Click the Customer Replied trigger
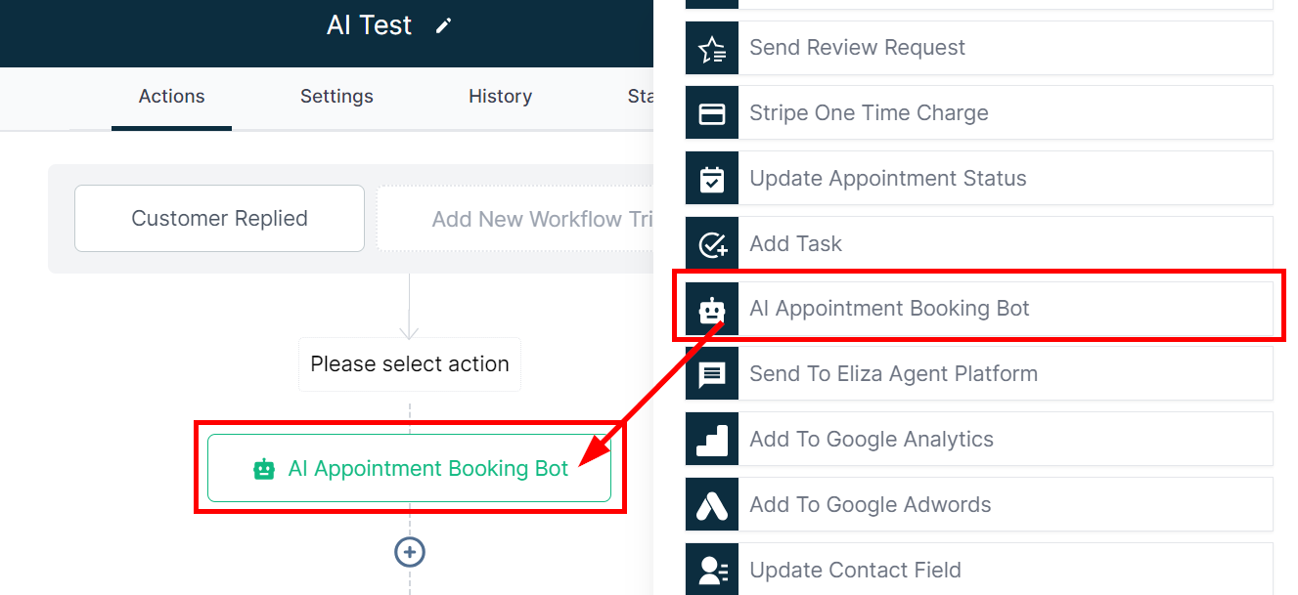The width and height of the screenshot is (1298, 595). 219,219
